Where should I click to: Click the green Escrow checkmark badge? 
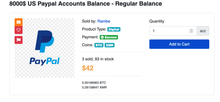[x=109, y=37]
